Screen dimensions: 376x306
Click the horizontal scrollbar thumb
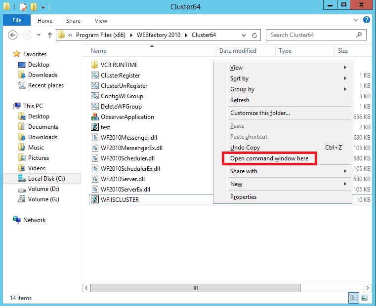[x=196, y=288]
